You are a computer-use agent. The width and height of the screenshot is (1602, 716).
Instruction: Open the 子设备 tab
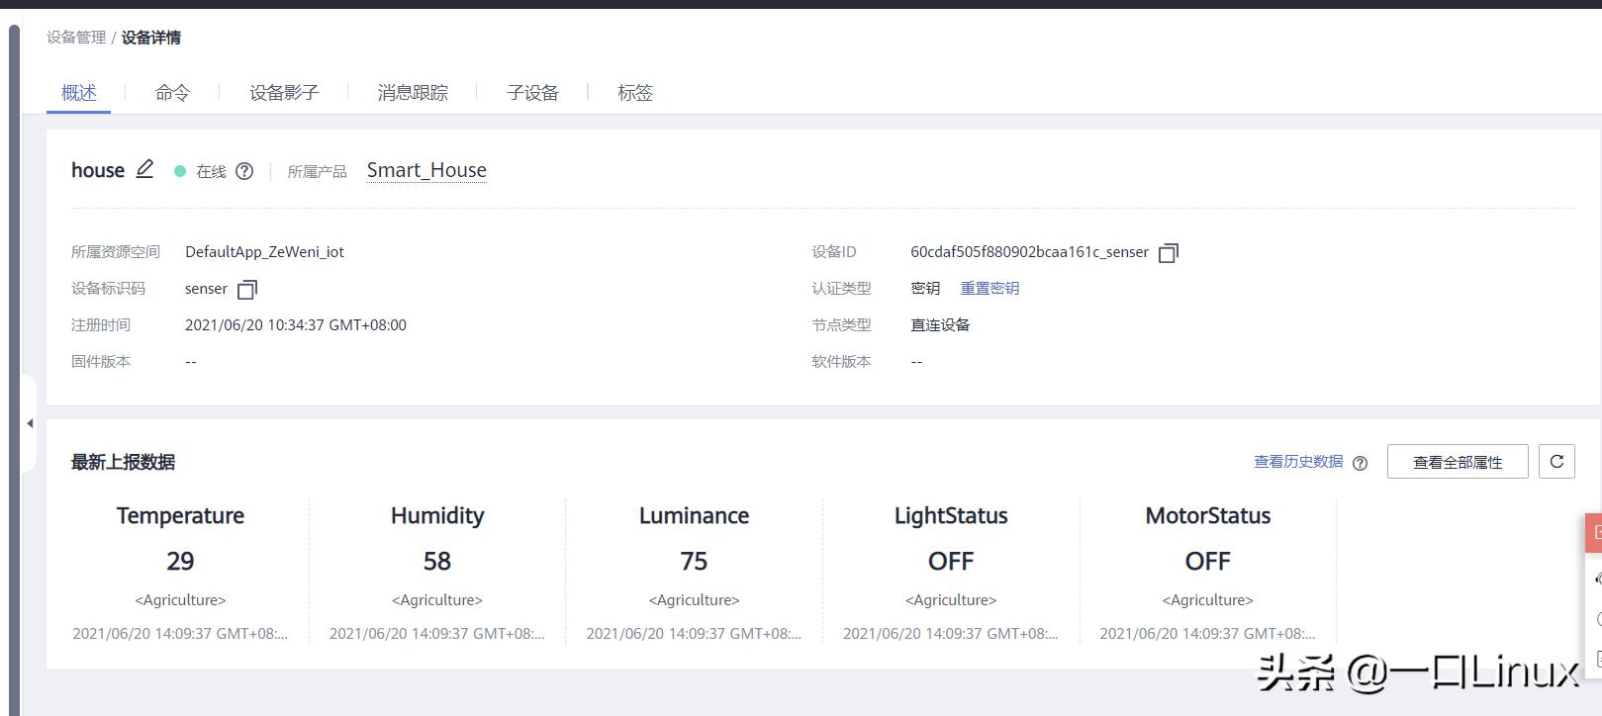click(x=532, y=93)
